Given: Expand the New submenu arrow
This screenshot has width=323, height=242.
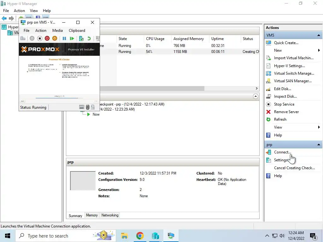Looking at the screenshot, I should 319,50.
